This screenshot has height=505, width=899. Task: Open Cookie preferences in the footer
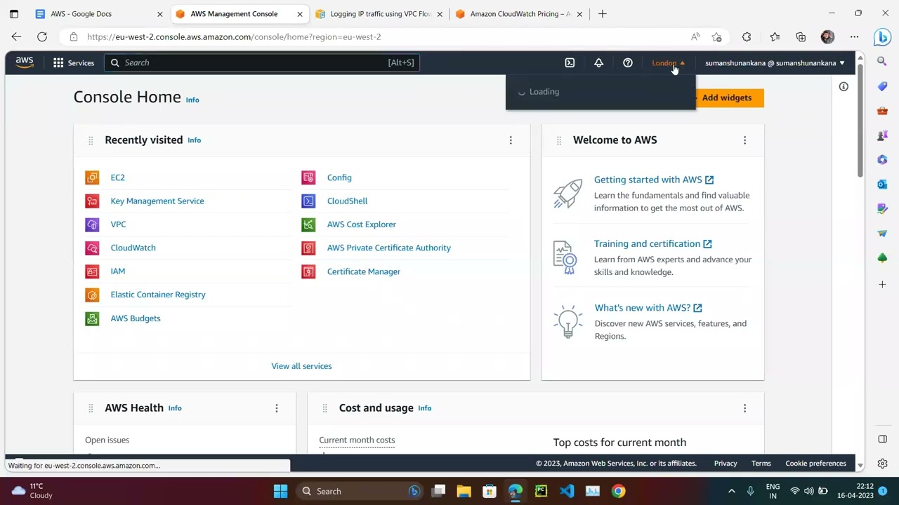815,463
